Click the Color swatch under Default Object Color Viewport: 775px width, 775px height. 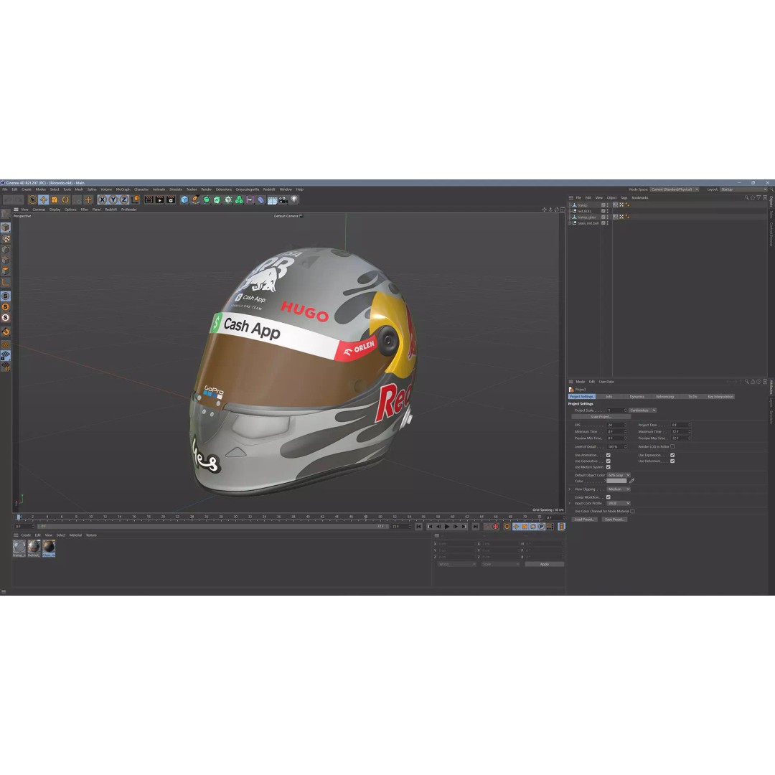(616, 481)
